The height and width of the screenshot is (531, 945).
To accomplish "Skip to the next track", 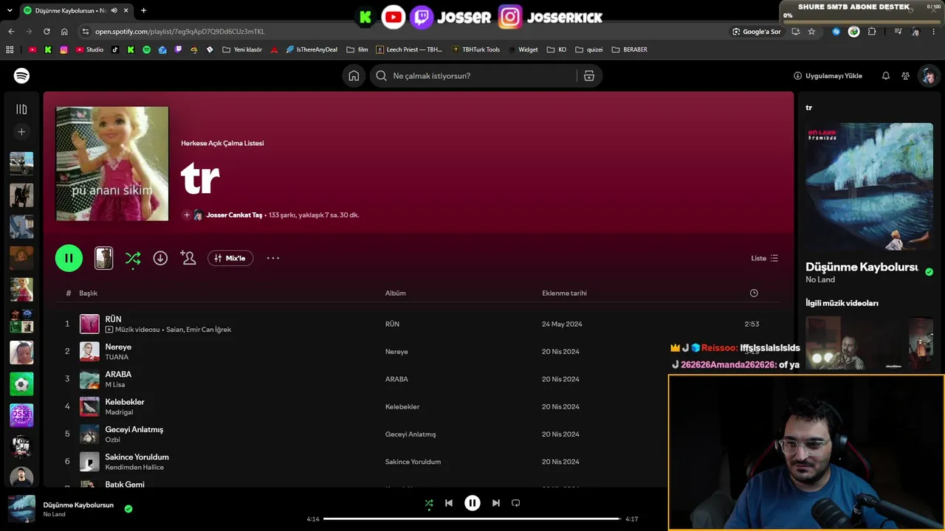I will pos(496,503).
